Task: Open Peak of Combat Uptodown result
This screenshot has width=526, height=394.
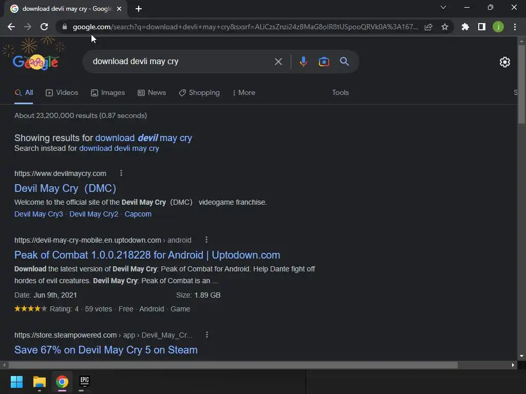Action: coord(147,255)
